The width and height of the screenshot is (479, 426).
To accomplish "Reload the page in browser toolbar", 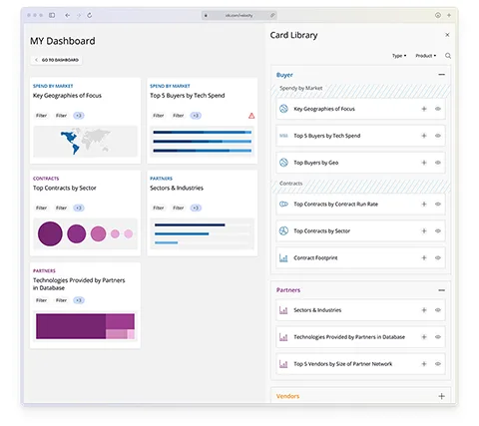I will 89,15.
